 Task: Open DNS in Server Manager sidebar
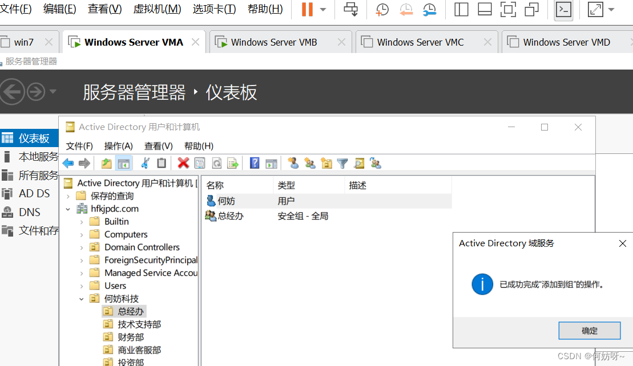pyautogui.click(x=29, y=212)
